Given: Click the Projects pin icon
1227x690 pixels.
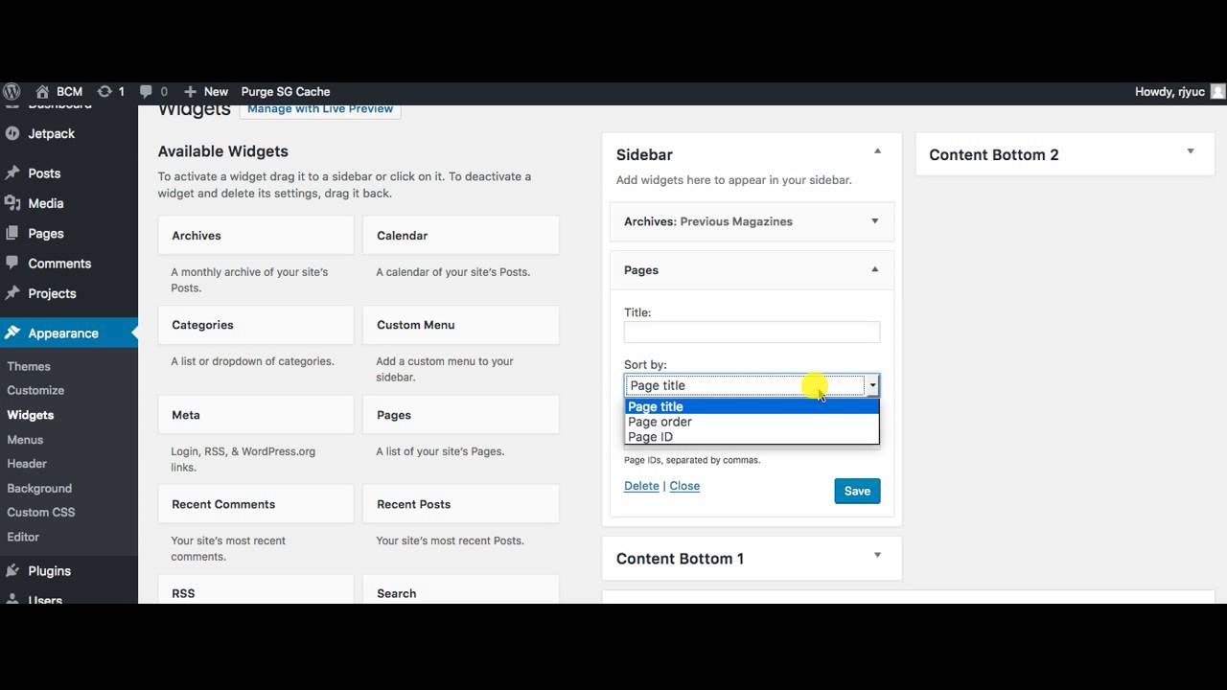Looking at the screenshot, I should click(12, 293).
